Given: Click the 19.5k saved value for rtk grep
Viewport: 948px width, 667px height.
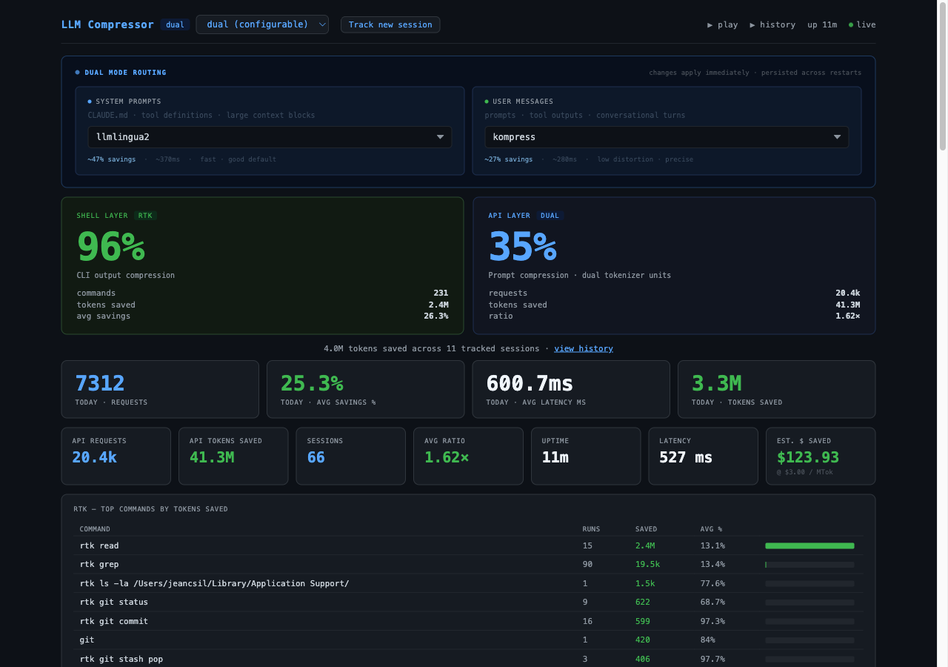Looking at the screenshot, I should coord(647,565).
